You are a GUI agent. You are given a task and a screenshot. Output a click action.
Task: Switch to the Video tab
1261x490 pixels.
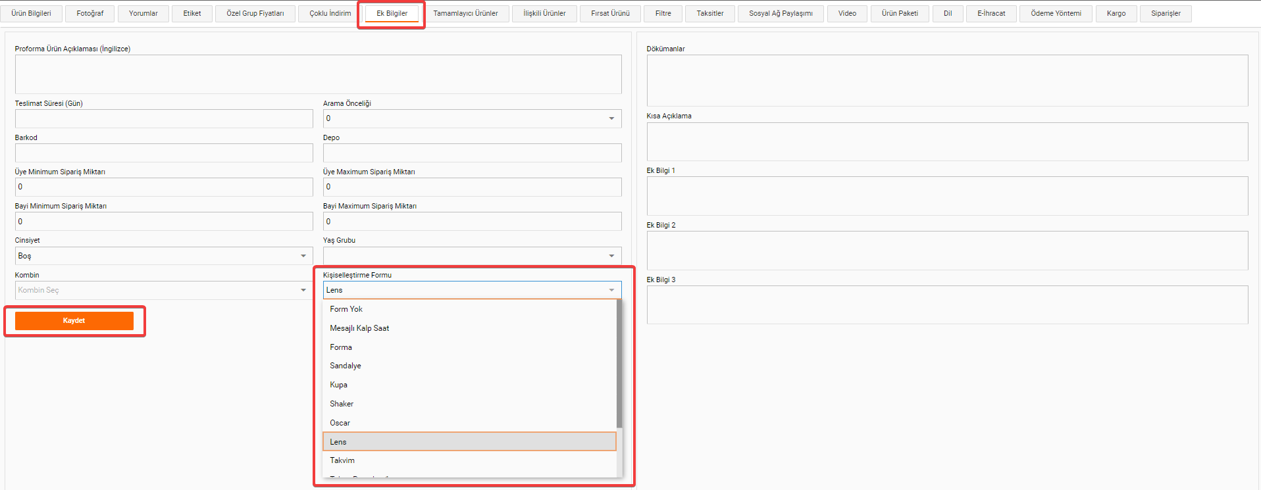847,13
